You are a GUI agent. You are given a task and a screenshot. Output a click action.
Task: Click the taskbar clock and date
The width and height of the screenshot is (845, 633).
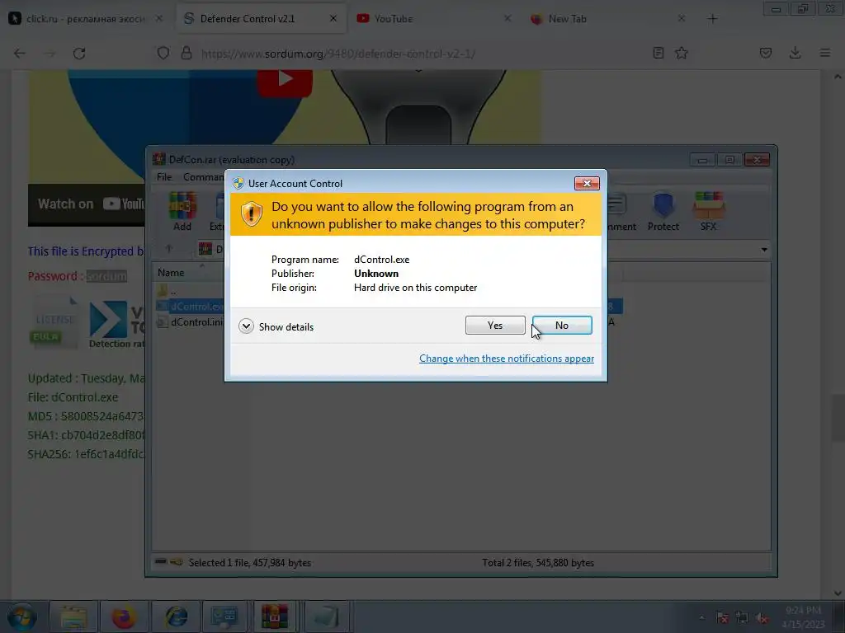coord(803,617)
